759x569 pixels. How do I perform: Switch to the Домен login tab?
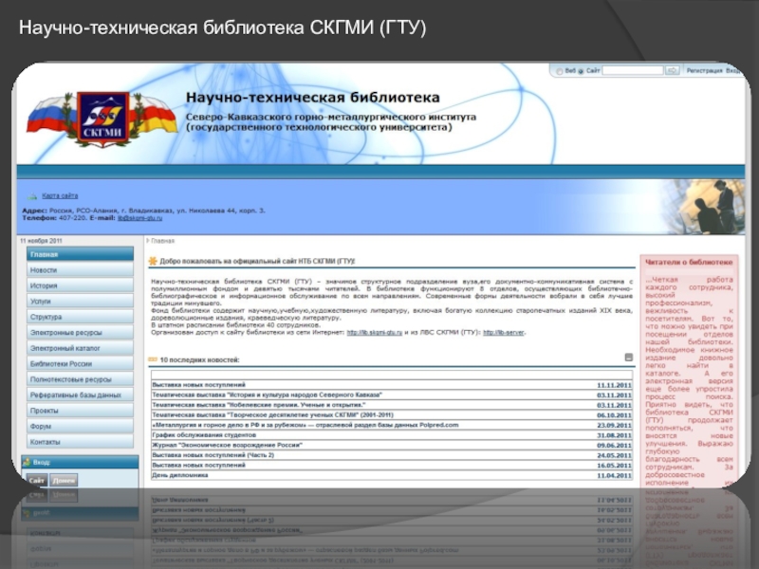coord(64,480)
